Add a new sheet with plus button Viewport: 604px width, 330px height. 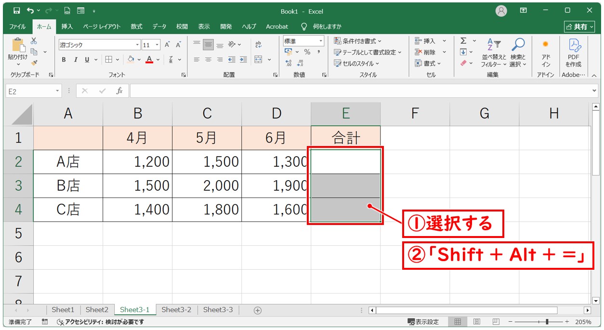(258, 310)
